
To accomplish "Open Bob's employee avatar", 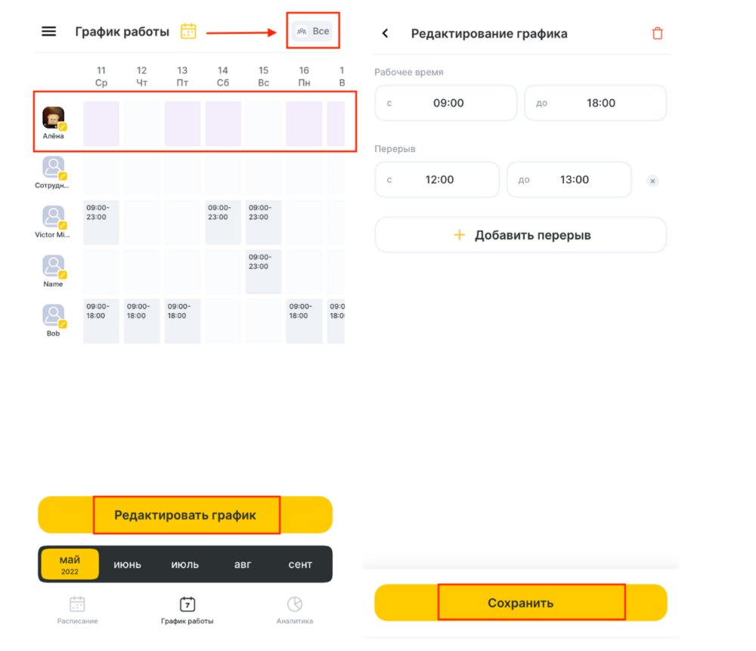I will [x=53, y=316].
